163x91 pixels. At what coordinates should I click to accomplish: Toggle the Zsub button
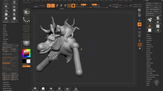point(99,5)
